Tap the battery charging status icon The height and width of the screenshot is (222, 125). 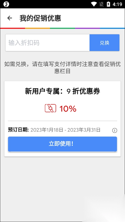point(108,4)
